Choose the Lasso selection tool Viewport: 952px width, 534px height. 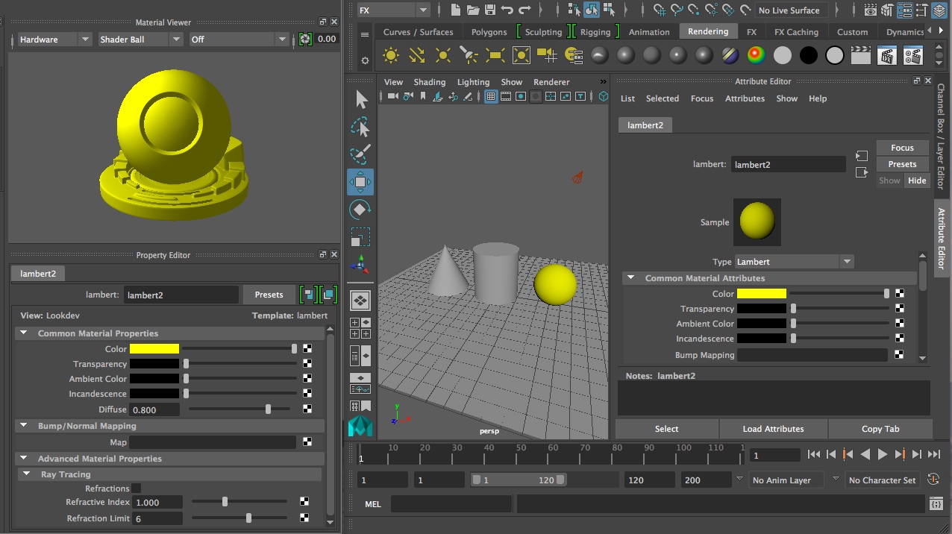tap(360, 127)
